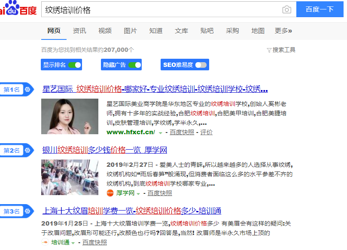The width and height of the screenshot is (347, 250).
Task: Click the 厚学网 source link
Action: coord(125,193)
